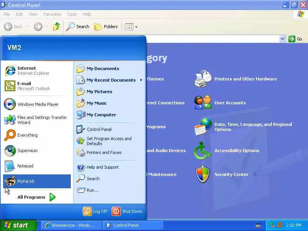Click the Shut Down button
Image resolution: width=308 pixels, height=231 pixels.
(127, 211)
